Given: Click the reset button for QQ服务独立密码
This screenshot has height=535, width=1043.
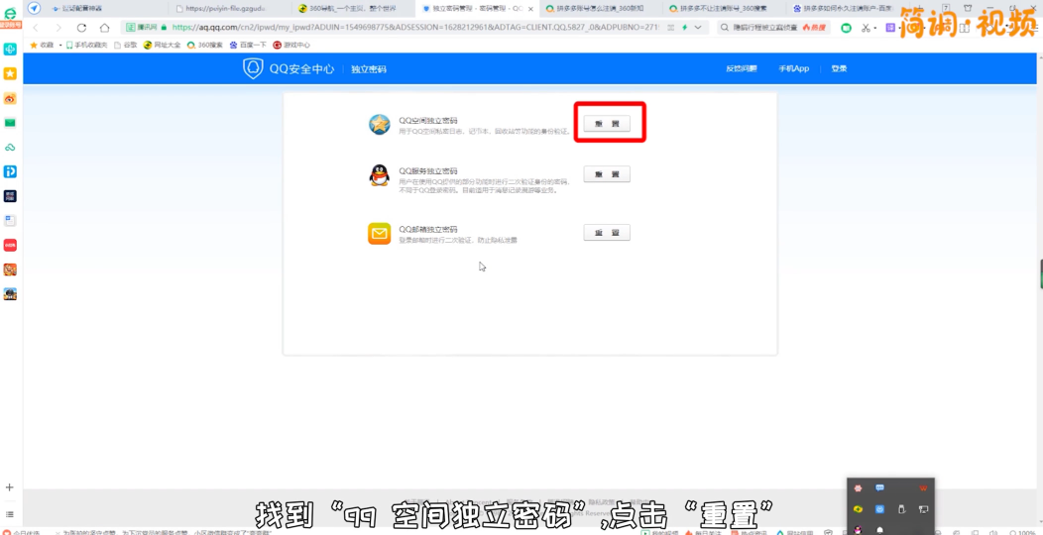Looking at the screenshot, I should (606, 174).
